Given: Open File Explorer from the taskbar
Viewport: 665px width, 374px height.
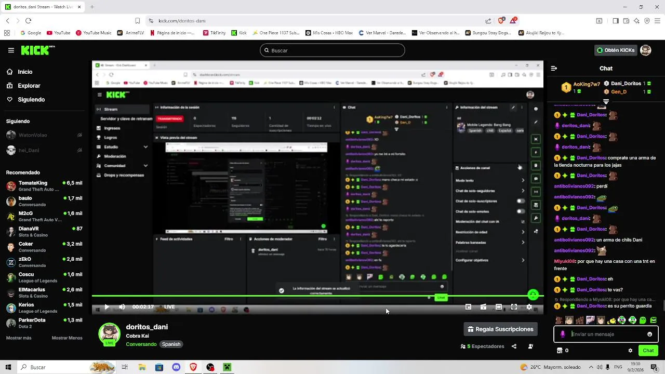Looking at the screenshot, I should point(142,367).
